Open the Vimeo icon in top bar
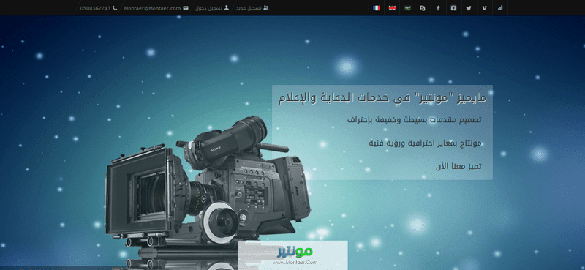The height and width of the screenshot is (270, 585). pos(484,8)
